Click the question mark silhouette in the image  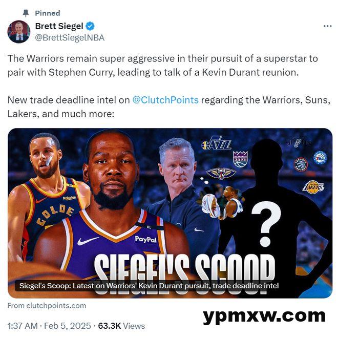(266, 224)
